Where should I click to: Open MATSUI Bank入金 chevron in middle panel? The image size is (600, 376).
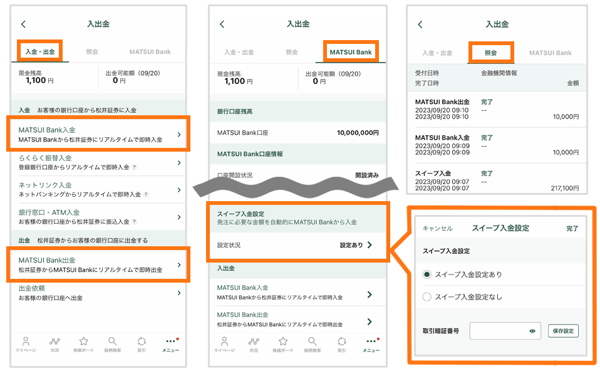pyautogui.click(x=370, y=294)
